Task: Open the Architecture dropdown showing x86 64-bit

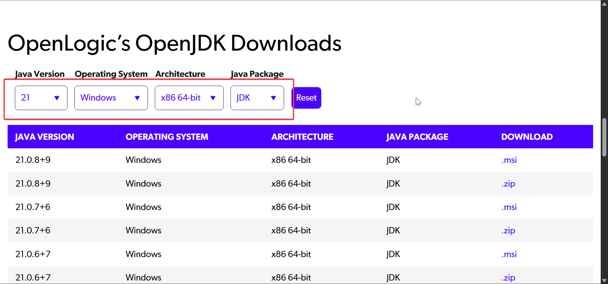Action: point(189,98)
